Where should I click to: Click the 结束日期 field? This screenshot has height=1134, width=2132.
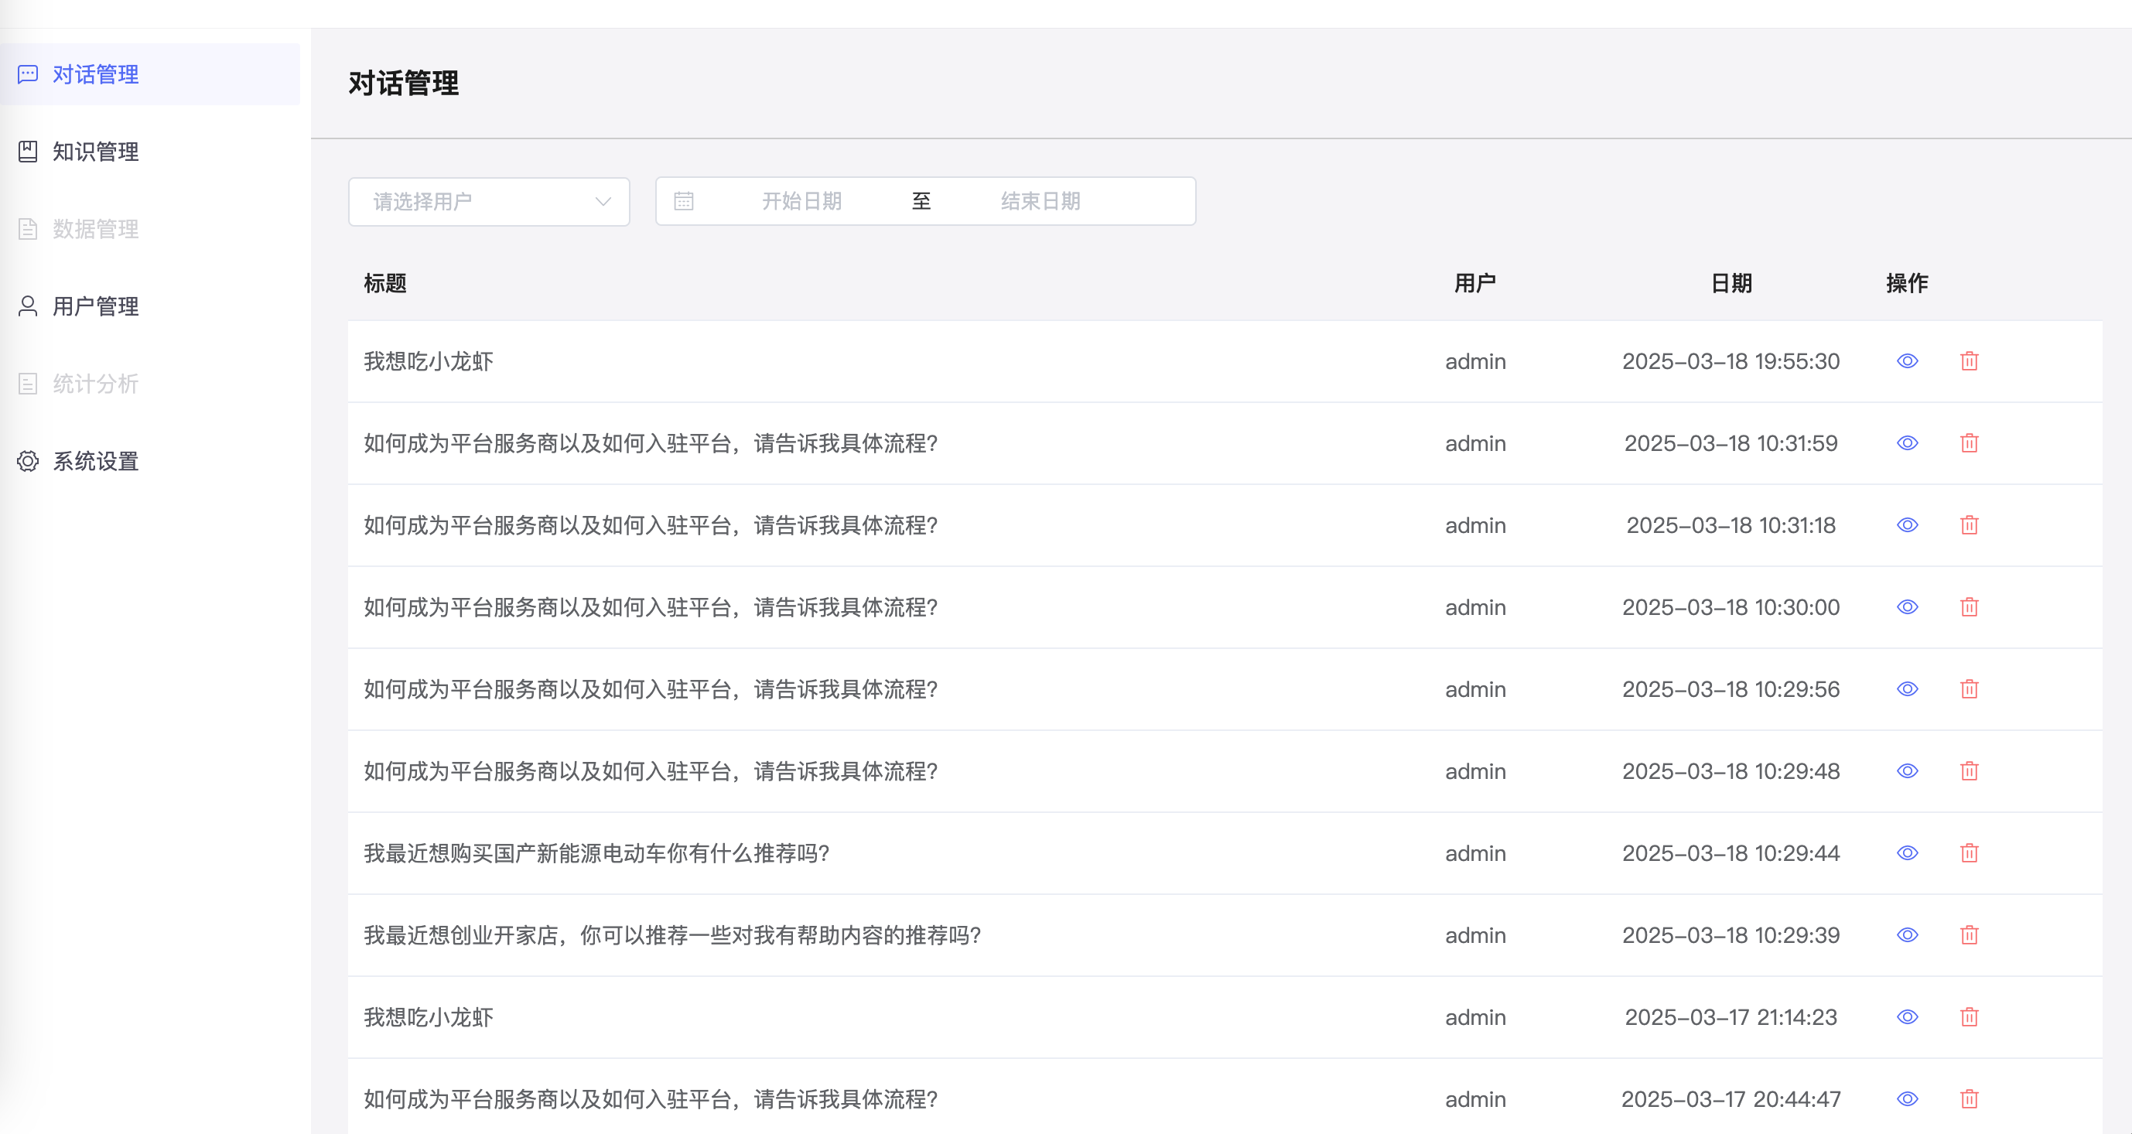tap(1040, 201)
